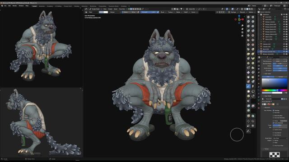289x162 pixels.
Task: Open the File menu
Action: (x=5, y=6)
